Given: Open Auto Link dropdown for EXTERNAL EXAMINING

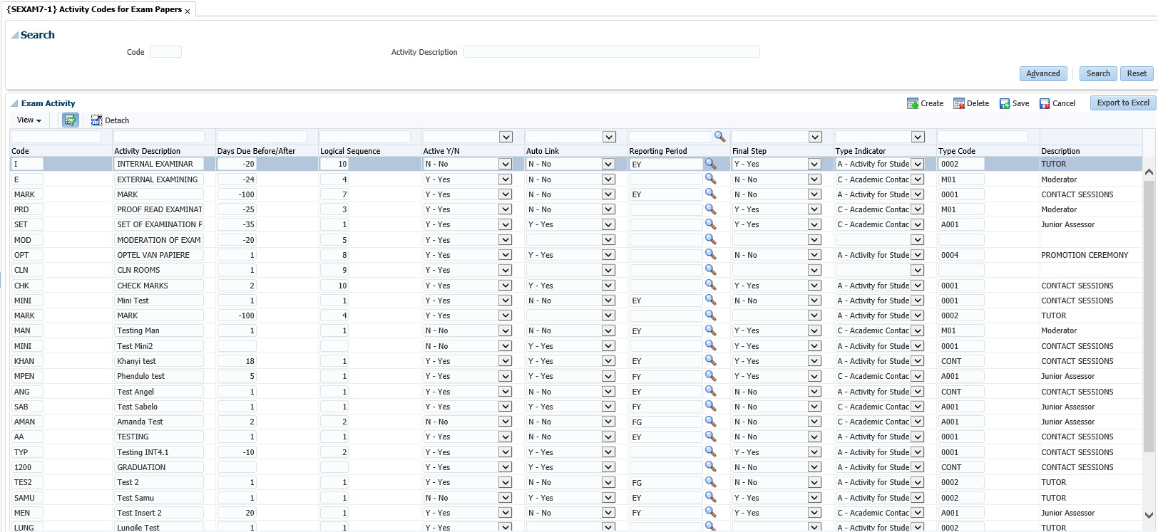Looking at the screenshot, I should [x=608, y=179].
